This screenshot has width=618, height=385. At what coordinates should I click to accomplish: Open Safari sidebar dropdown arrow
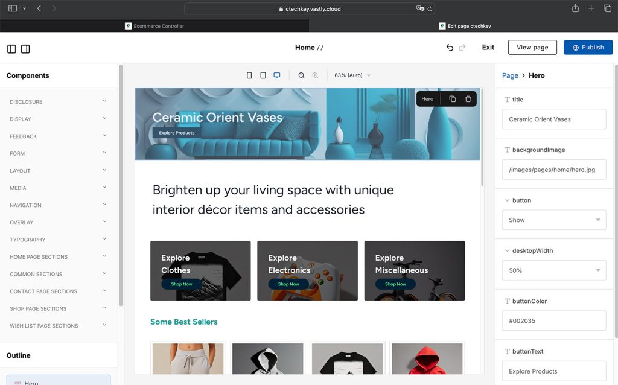[x=24, y=8]
